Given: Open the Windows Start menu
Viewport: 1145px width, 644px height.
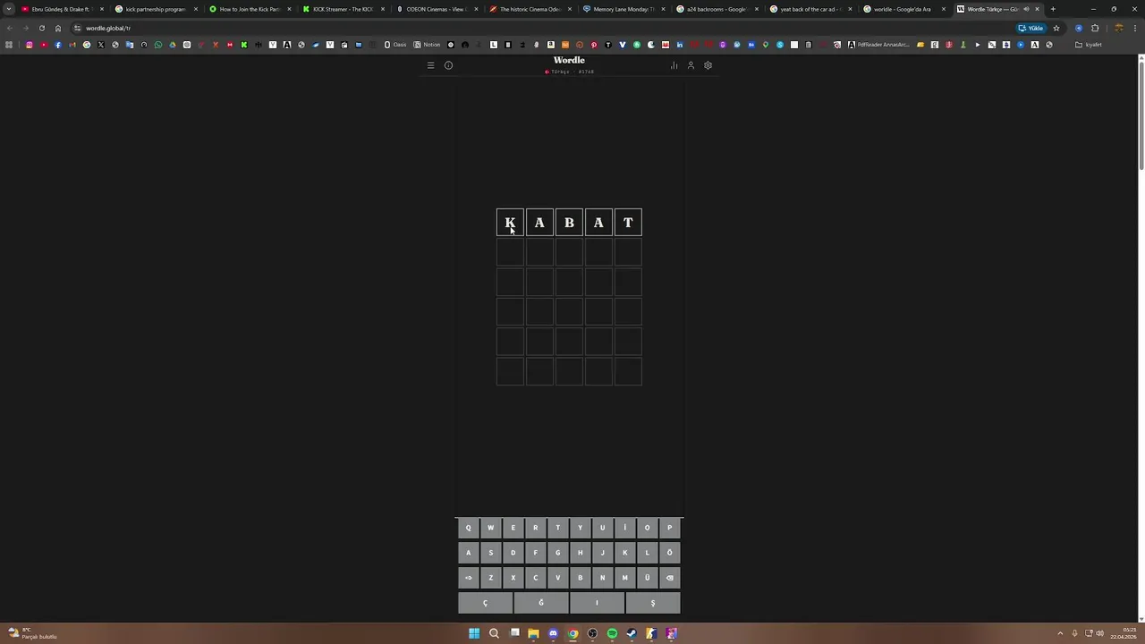Looking at the screenshot, I should (x=474, y=633).
